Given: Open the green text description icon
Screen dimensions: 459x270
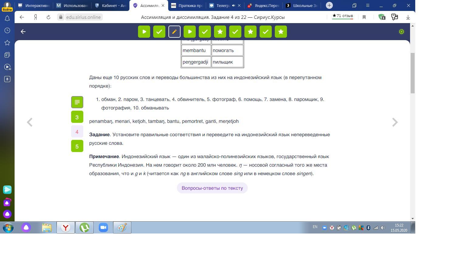Looking at the screenshot, I should (x=77, y=102).
